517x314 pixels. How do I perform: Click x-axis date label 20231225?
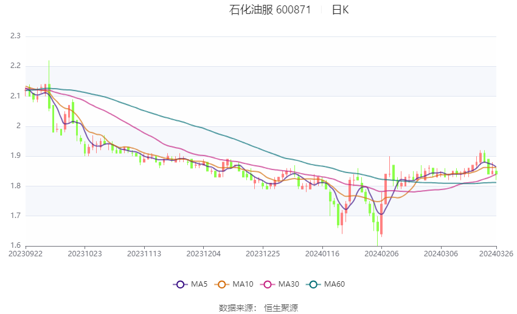[x=263, y=254]
